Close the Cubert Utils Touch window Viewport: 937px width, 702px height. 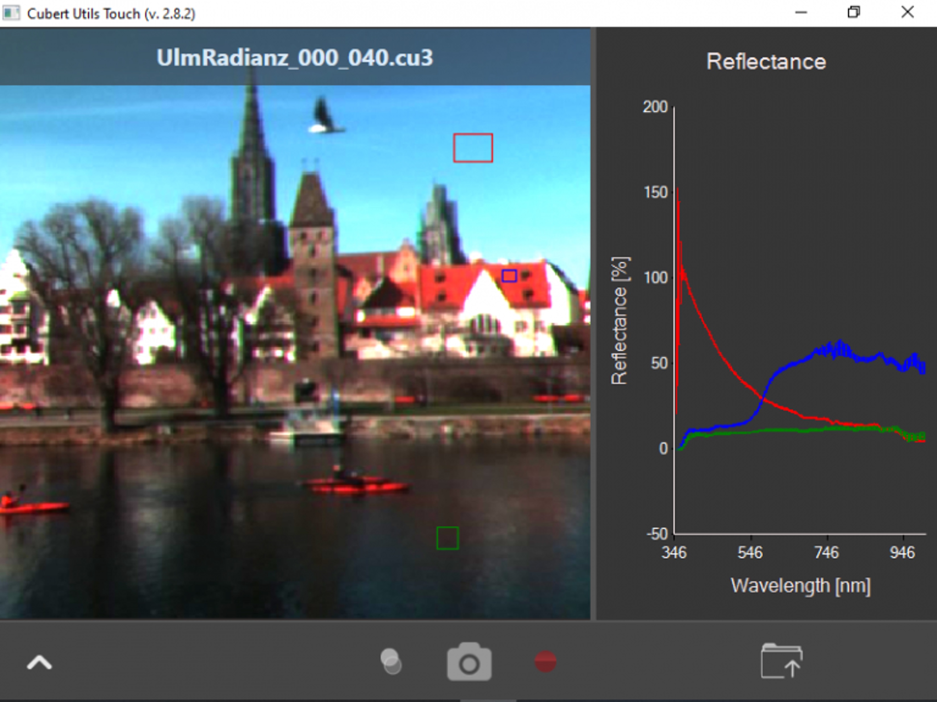click(x=907, y=13)
